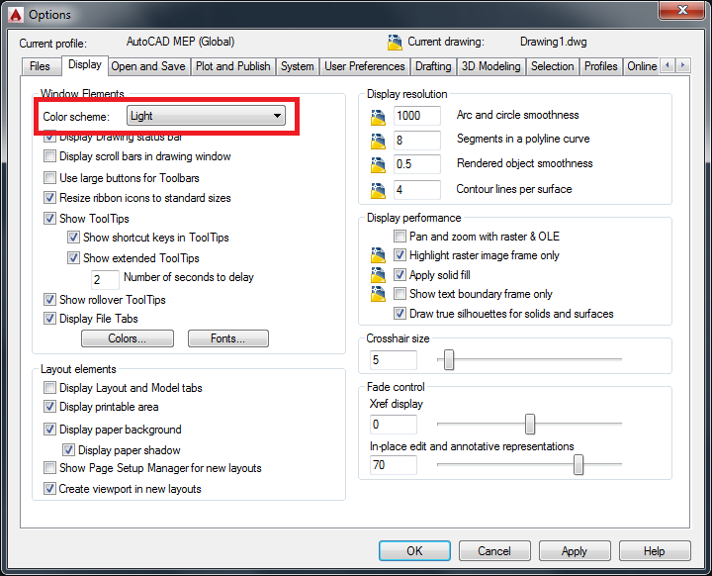Enable Display scroll bars in drawing window

click(x=49, y=156)
